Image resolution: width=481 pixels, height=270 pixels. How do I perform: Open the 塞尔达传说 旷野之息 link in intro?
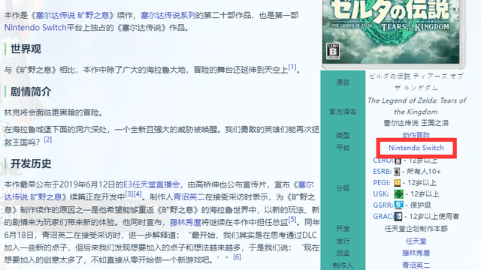click(72, 15)
